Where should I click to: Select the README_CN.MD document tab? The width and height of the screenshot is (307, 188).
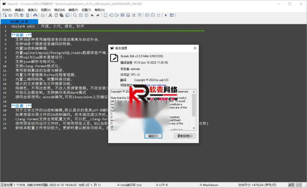pyautogui.click(x=19, y=21)
